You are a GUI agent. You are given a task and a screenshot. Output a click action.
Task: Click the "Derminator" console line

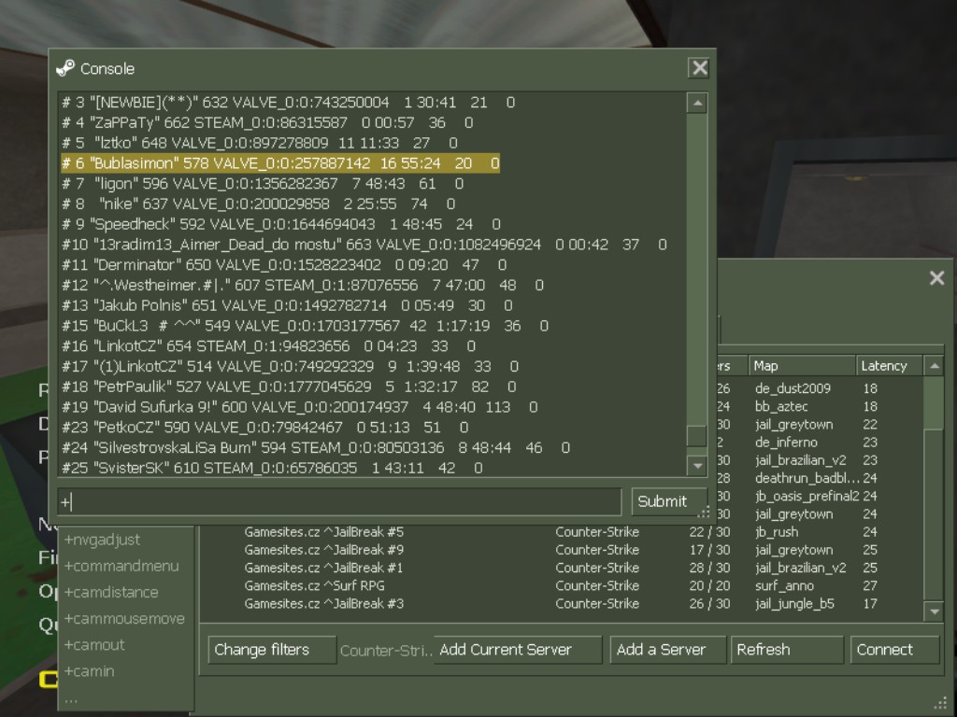tap(284, 264)
